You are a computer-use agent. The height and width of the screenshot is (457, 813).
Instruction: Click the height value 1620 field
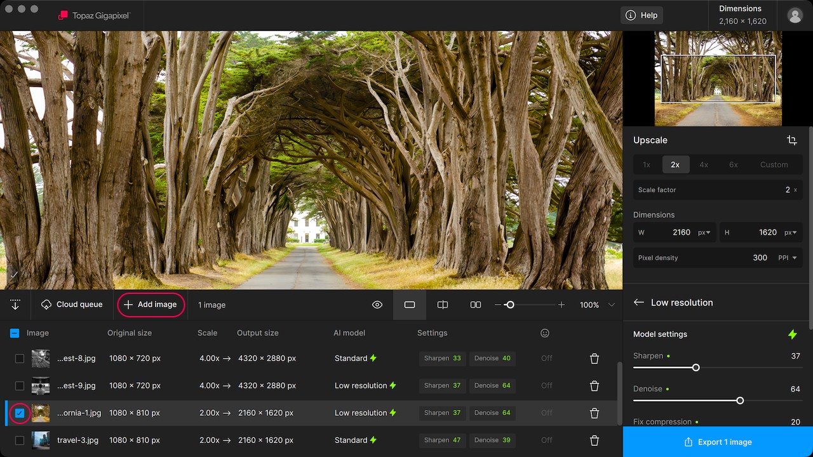[x=760, y=232]
